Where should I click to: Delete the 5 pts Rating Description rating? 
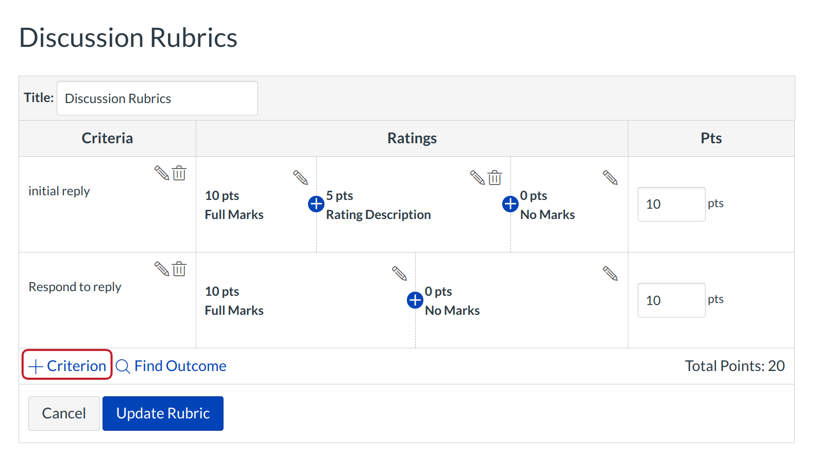495,178
